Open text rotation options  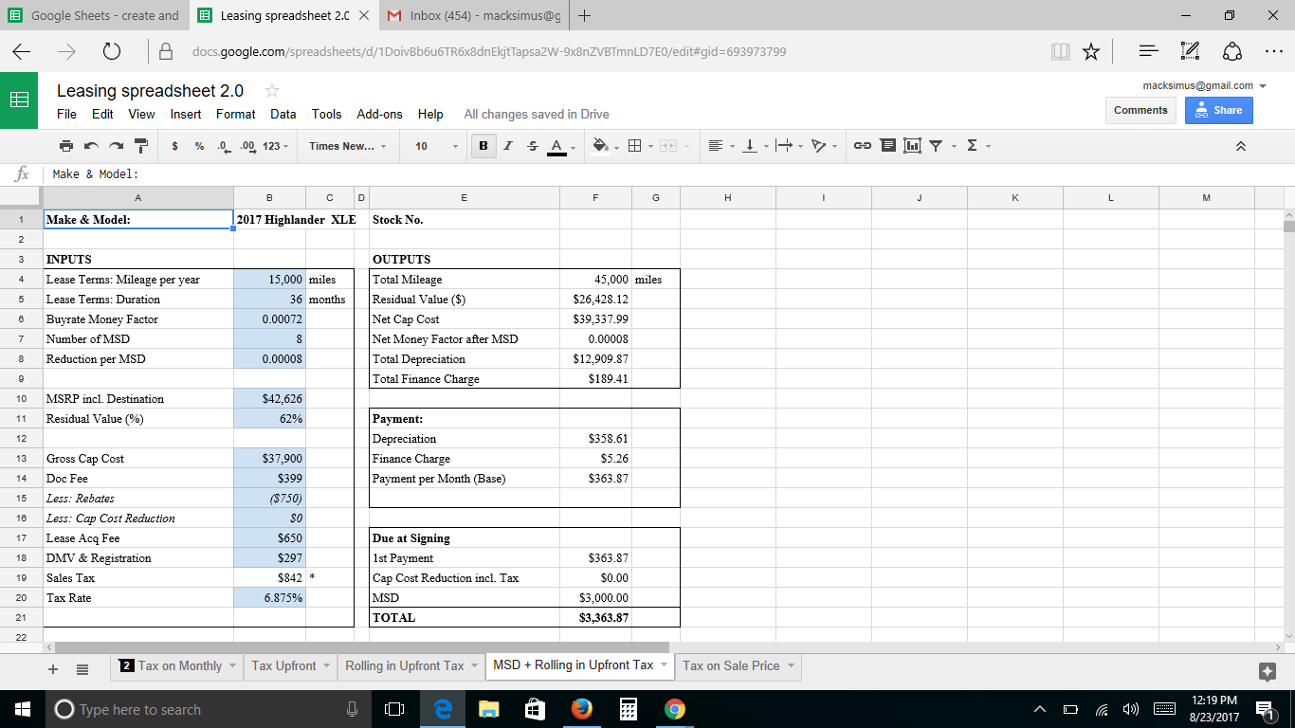(x=824, y=146)
